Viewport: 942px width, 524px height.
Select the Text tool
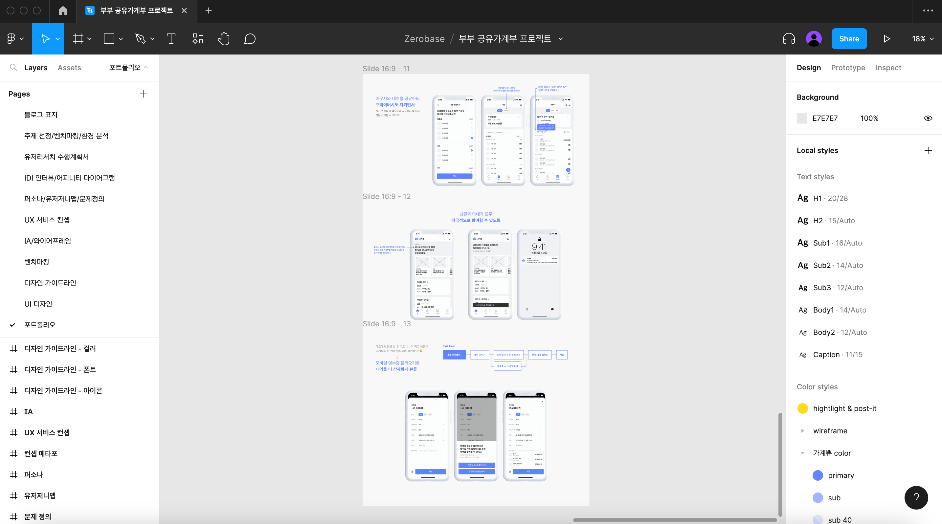click(171, 39)
